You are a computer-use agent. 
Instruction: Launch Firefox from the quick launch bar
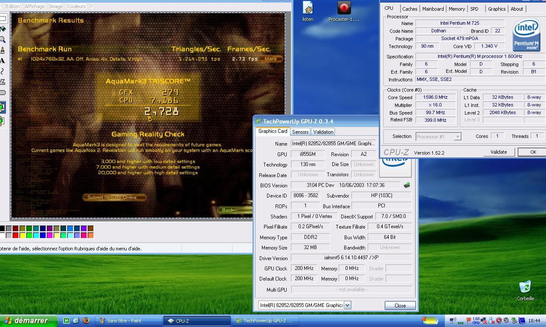pos(86,321)
